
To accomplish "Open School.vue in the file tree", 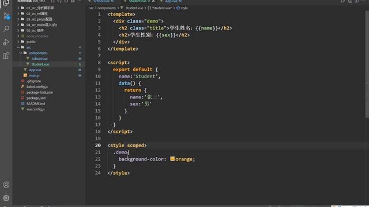I will tap(39, 59).
